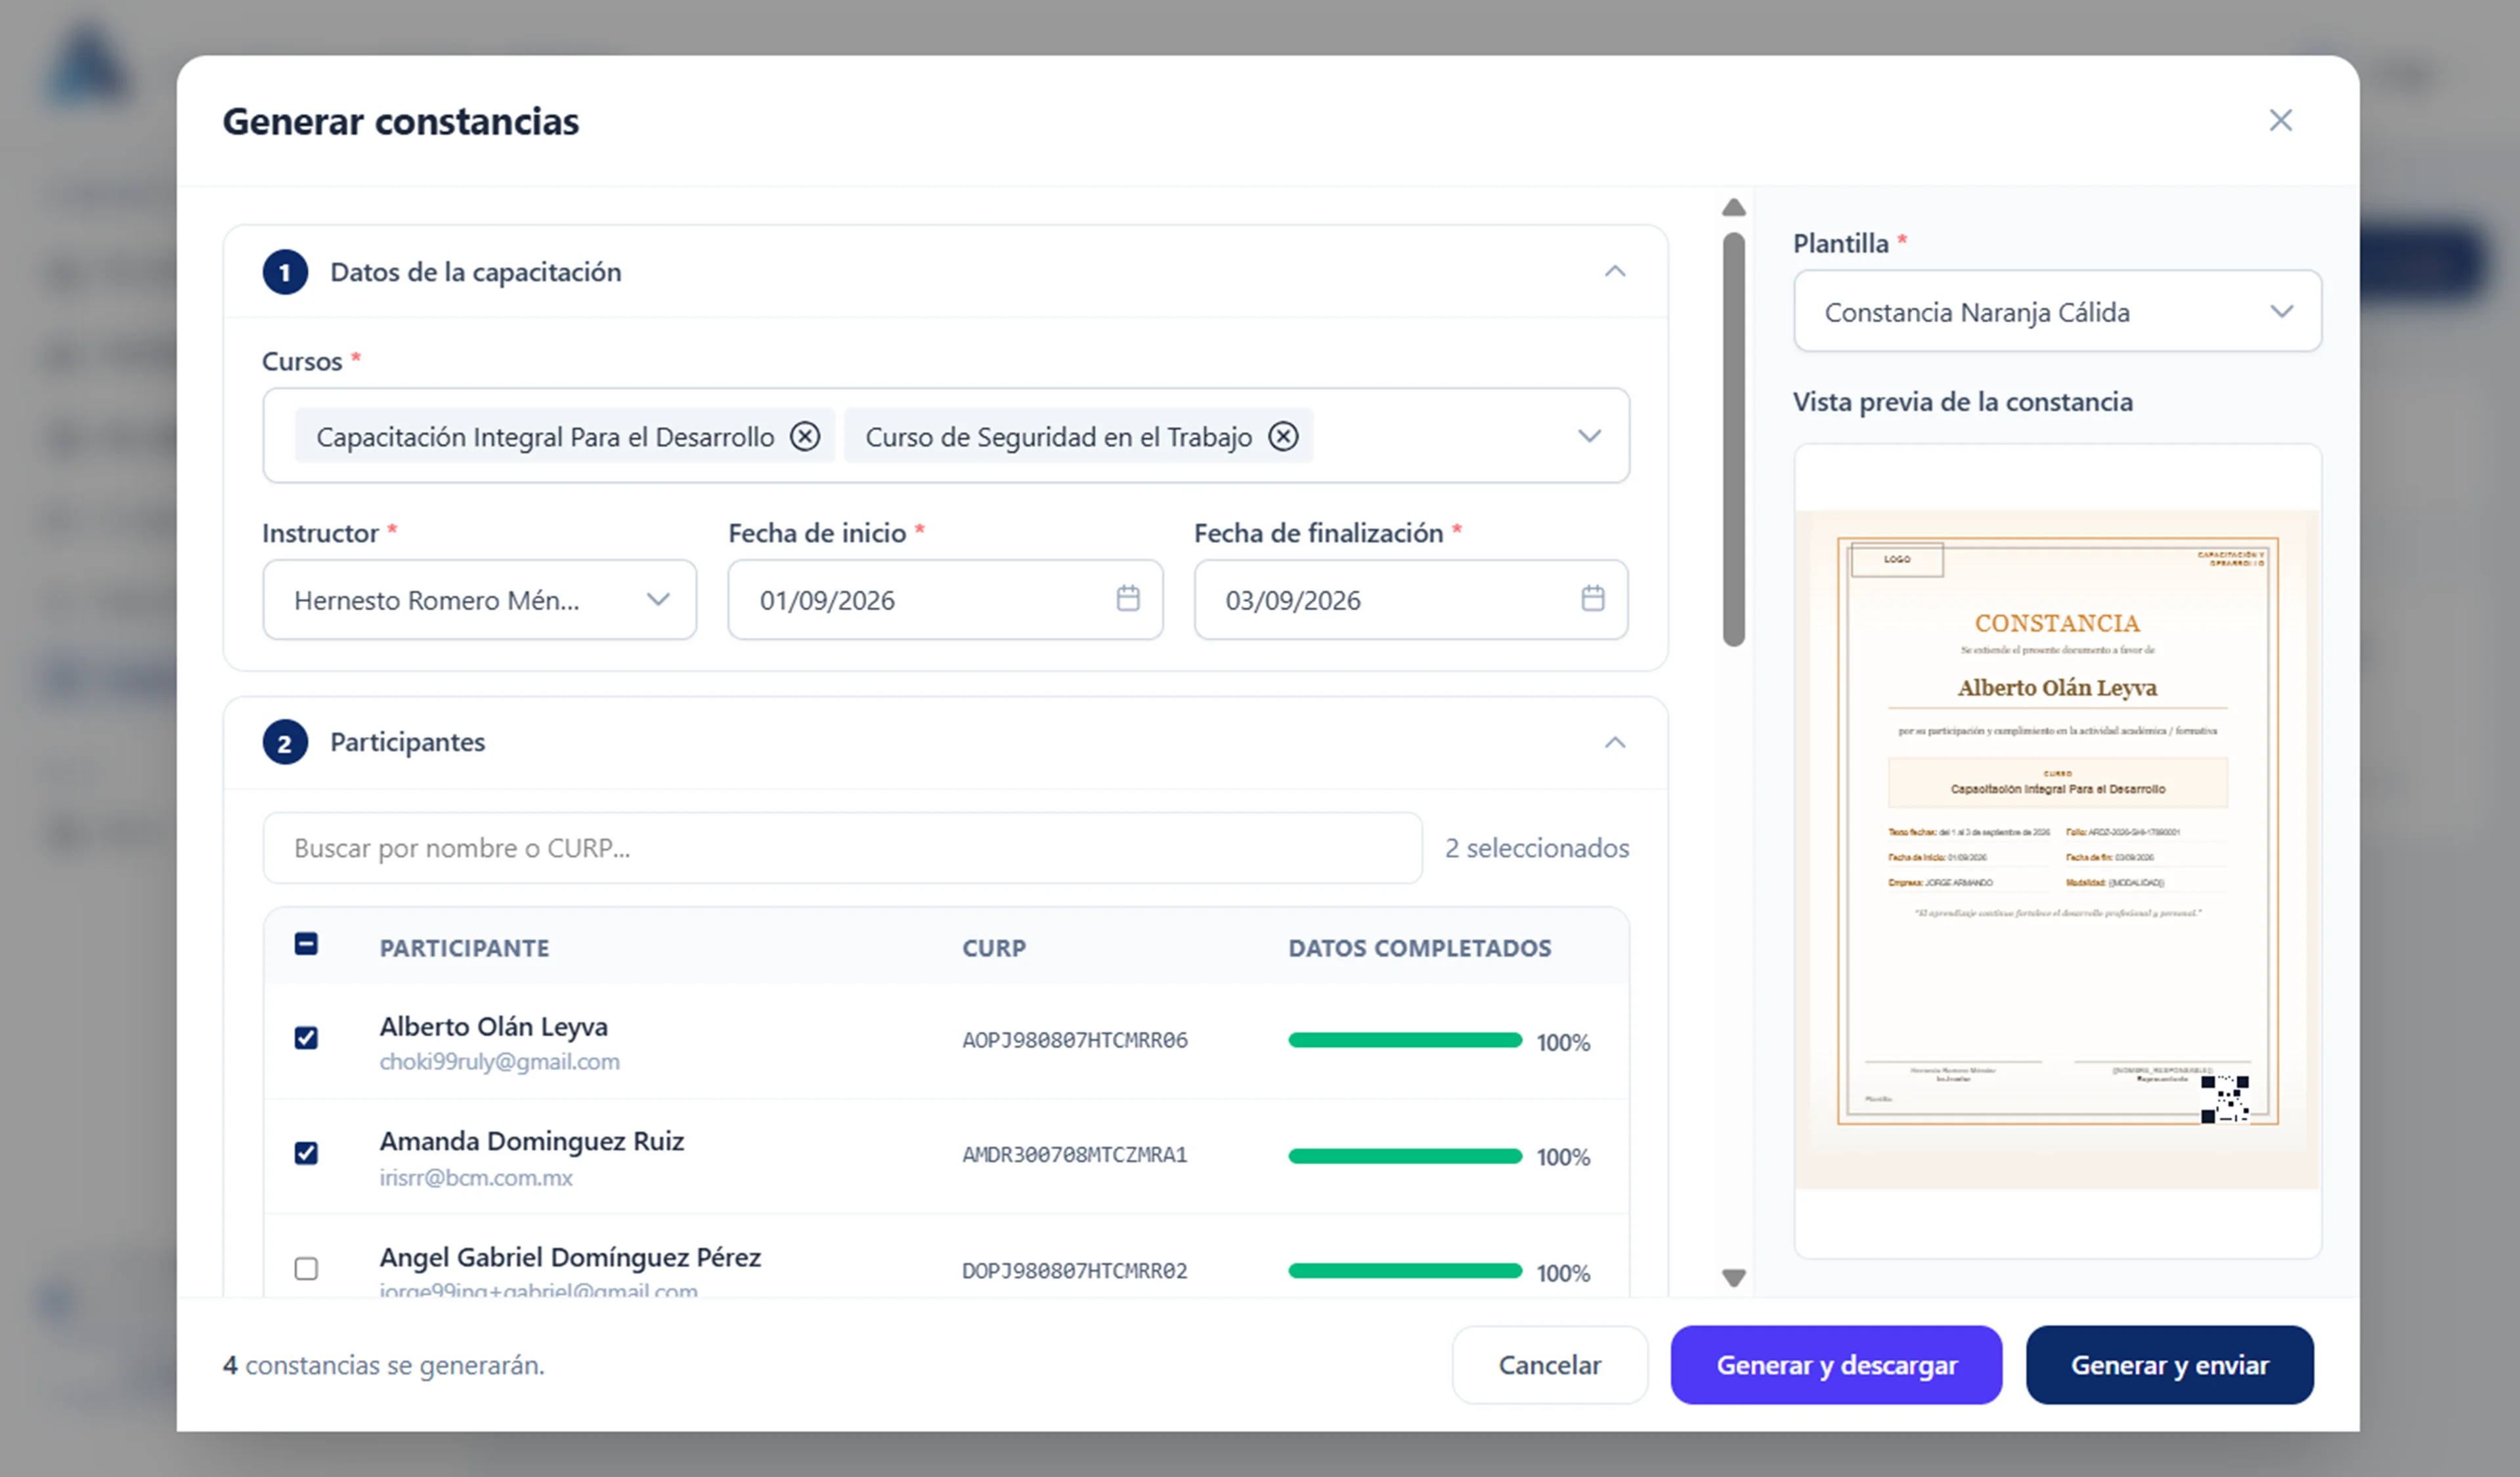
Task: Click CURP AOPJ980807HTCMRR06
Action: pos(1075,1040)
